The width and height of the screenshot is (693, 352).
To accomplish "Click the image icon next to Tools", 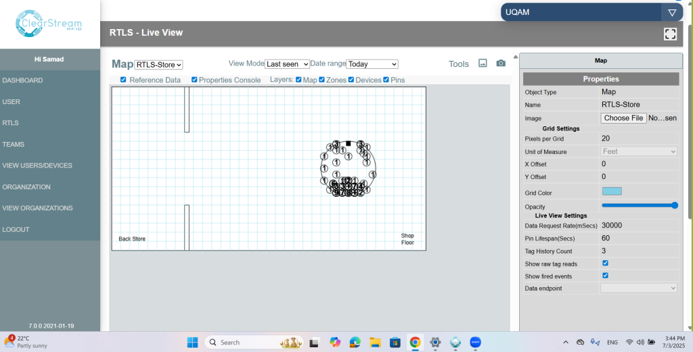I will click(483, 64).
